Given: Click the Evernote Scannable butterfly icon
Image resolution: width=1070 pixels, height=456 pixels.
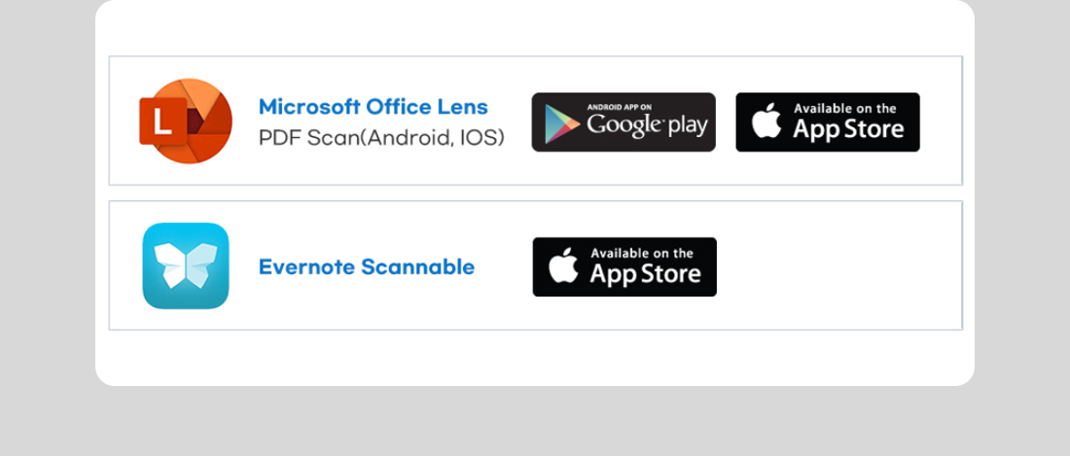Looking at the screenshot, I should pos(186,265).
